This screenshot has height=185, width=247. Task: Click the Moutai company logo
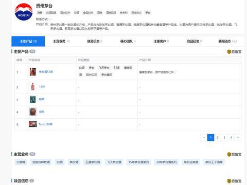coord(24,12)
